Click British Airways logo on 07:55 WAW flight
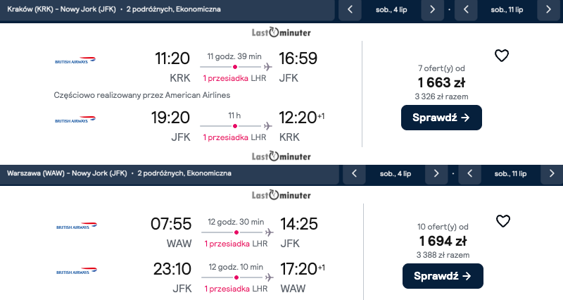 pyautogui.click(x=77, y=226)
